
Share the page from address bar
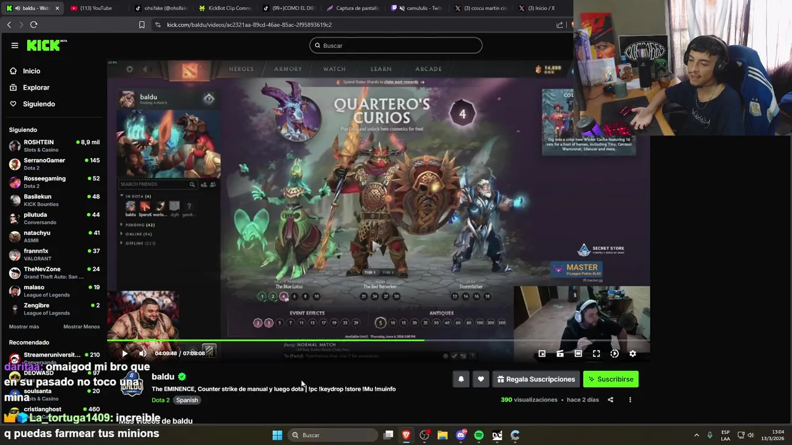559,25
